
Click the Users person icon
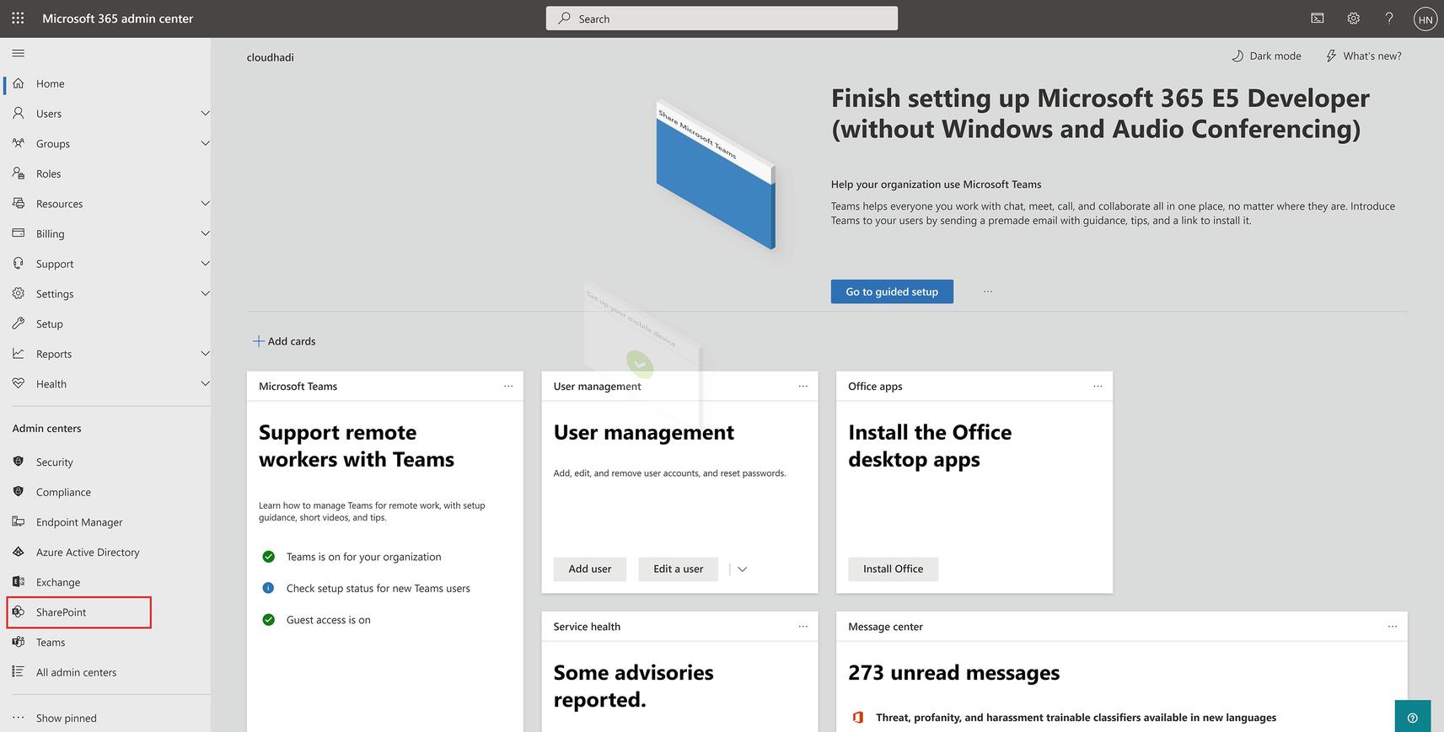pos(19,113)
